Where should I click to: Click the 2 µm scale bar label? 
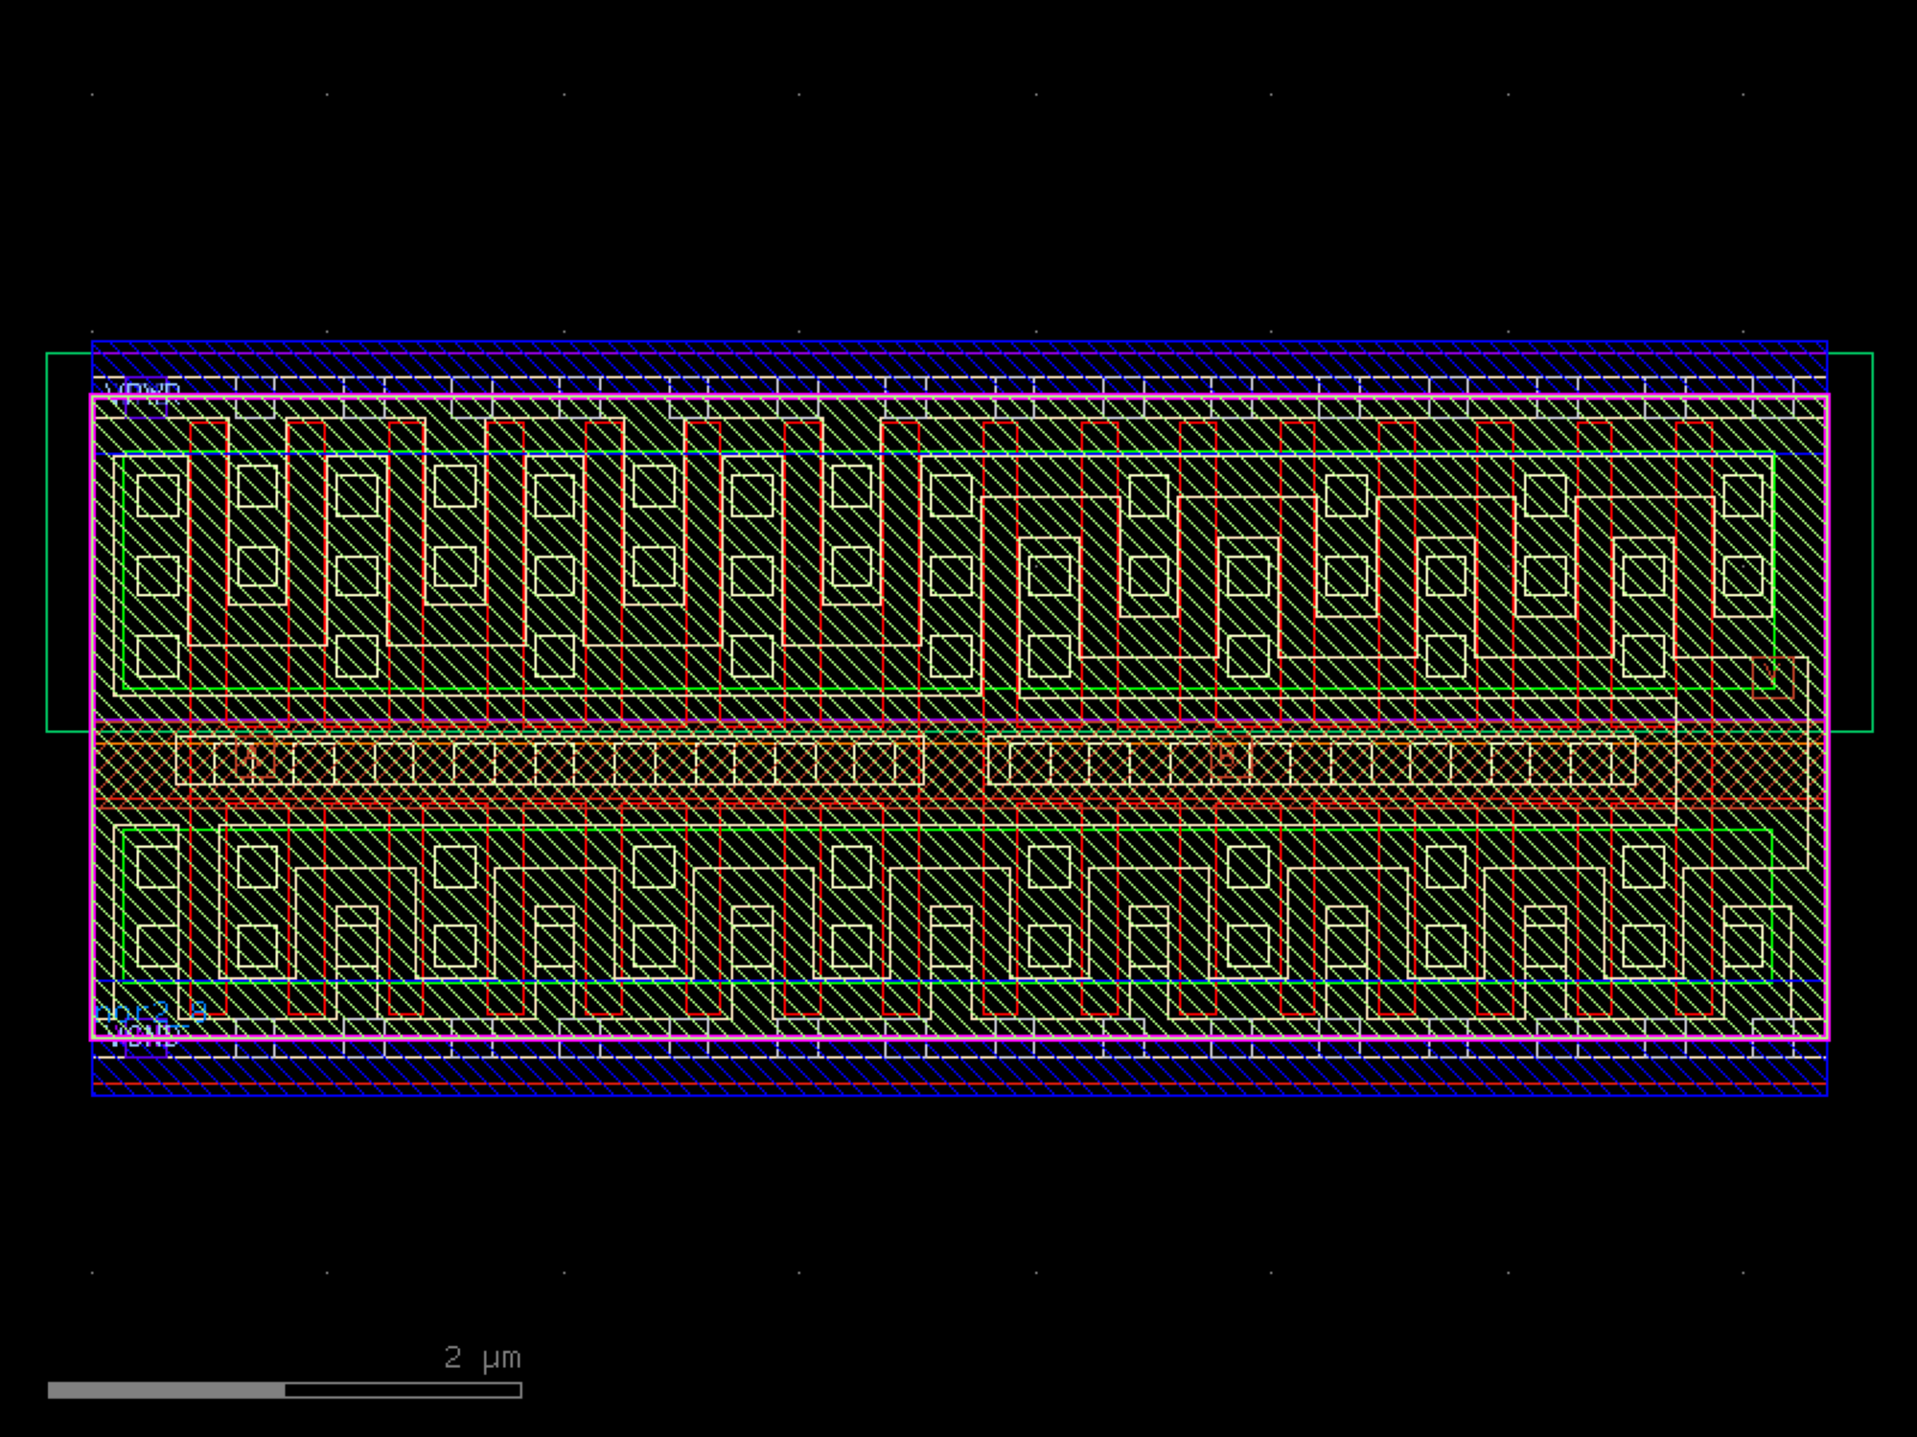[482, 1357]
